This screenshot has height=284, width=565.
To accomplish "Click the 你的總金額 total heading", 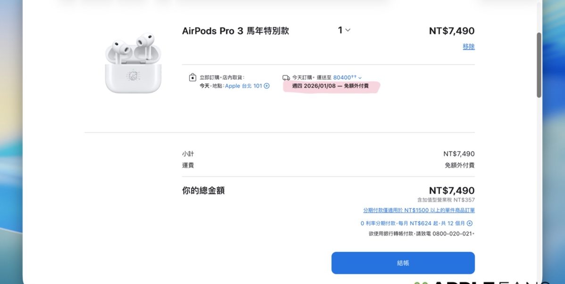I will point(203,191).
